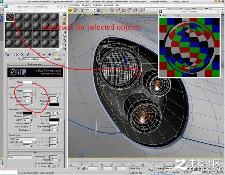Open the Translucency Type dropdown
The image size is (225, 175).
pyautogui.click(x=34, y=139)
